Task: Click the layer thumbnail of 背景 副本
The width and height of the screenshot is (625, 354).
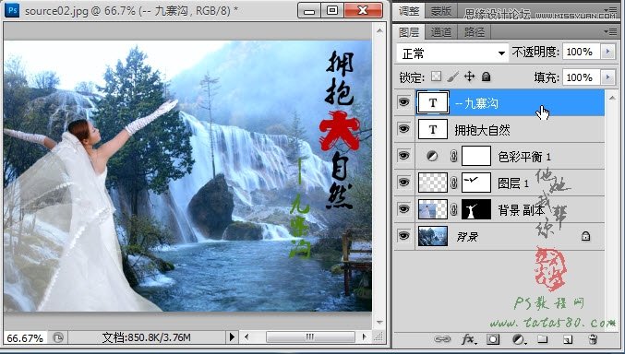Action: click(433, 209)
